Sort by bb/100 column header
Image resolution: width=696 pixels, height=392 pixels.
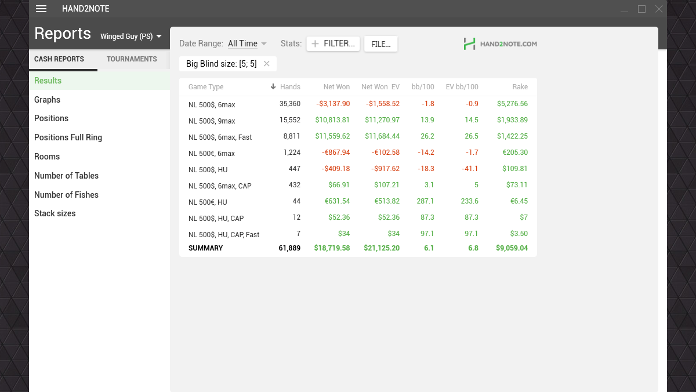[423, 87]
